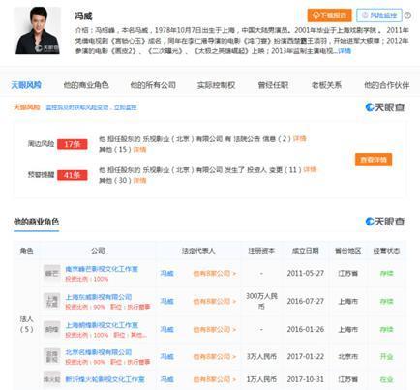Screen dimensions: 420x390
Task: Switch to the 天眼风险 tab
Action: 26,85
